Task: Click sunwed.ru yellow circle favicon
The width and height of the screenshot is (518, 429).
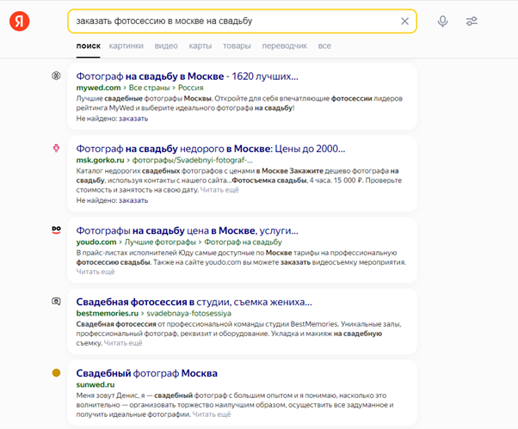Action: pyautogui.click(x=56, y=373)
